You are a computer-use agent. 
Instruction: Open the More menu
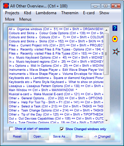pos(10,19)
